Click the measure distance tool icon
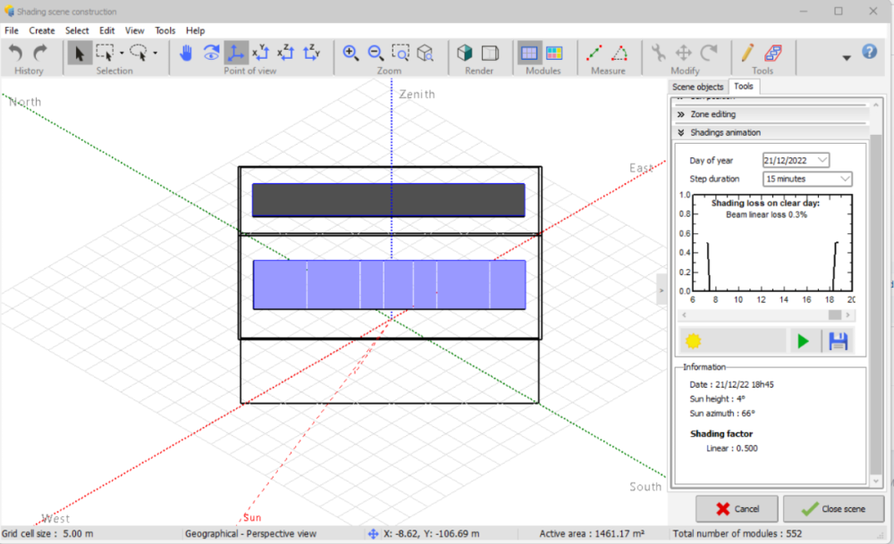Screen dimensions: 894x544 595,53
